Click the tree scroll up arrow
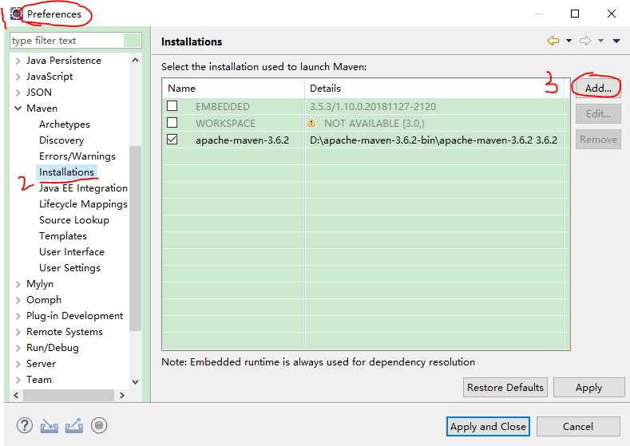Image resolution: width=630 pixels, height=446 pixels. point(136,60)
